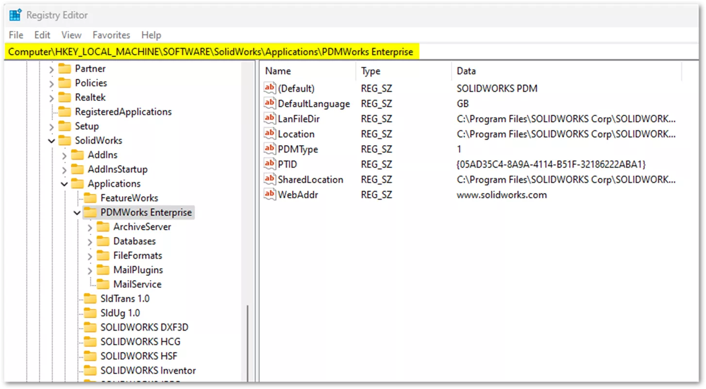Expand the Realtek key
This screenshot has height=389, width=706.
[x=51, y=98]
